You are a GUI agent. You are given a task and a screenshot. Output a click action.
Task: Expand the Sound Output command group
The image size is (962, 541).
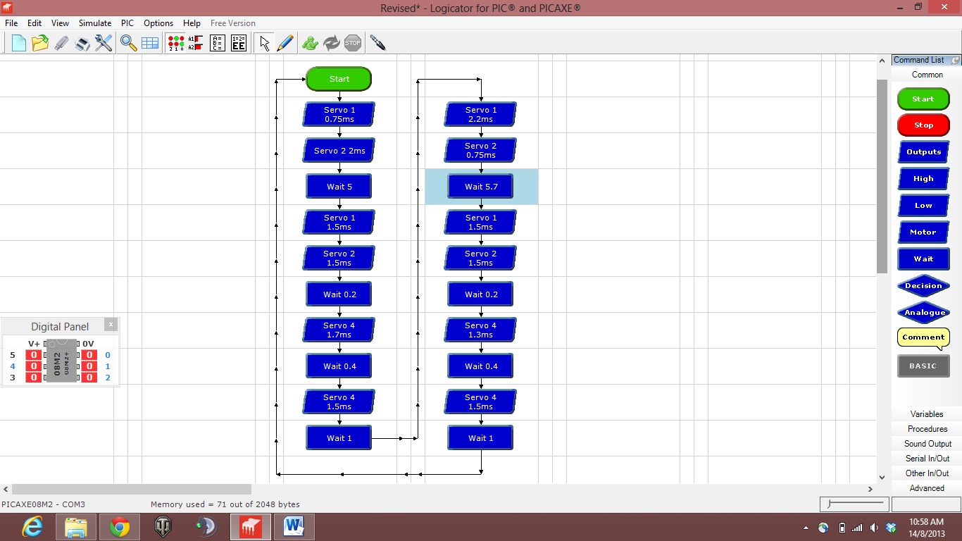926,444
